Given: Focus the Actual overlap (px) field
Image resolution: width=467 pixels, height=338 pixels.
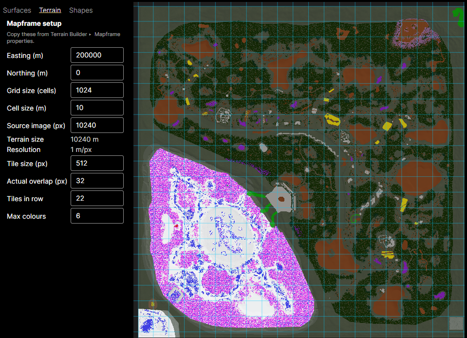Looking at the screenshot, I should coord(97,181).
